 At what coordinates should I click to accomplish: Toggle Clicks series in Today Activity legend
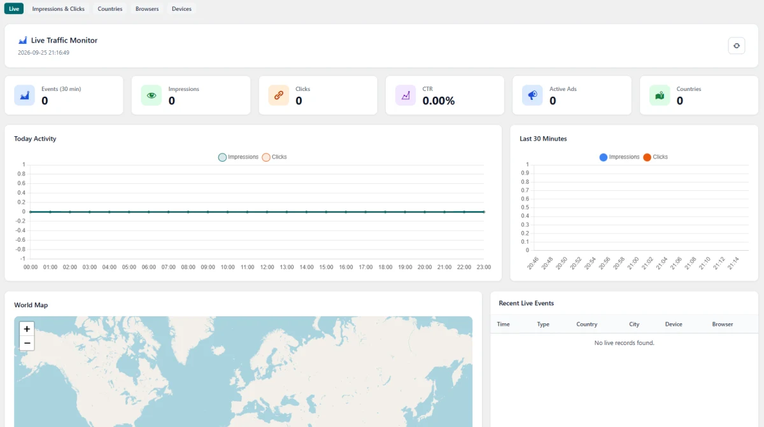274,157
